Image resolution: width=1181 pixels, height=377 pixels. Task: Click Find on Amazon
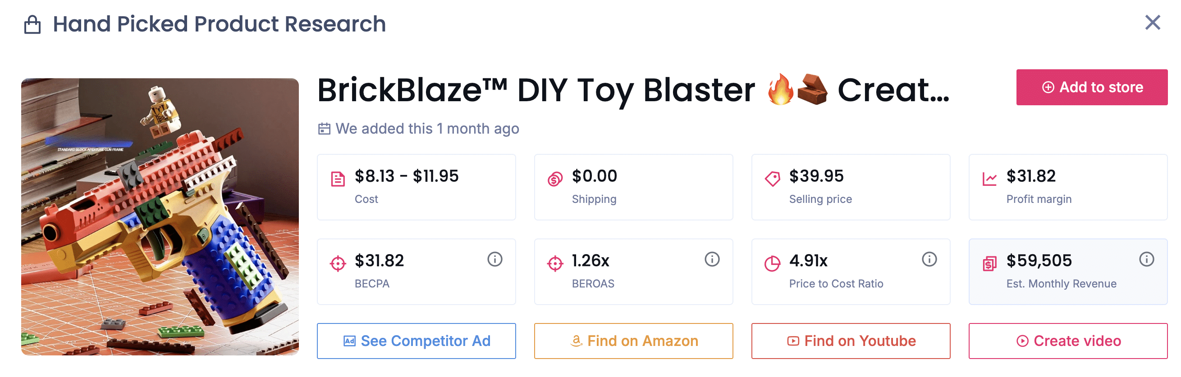pyautogui.click(x=634, y=341)
